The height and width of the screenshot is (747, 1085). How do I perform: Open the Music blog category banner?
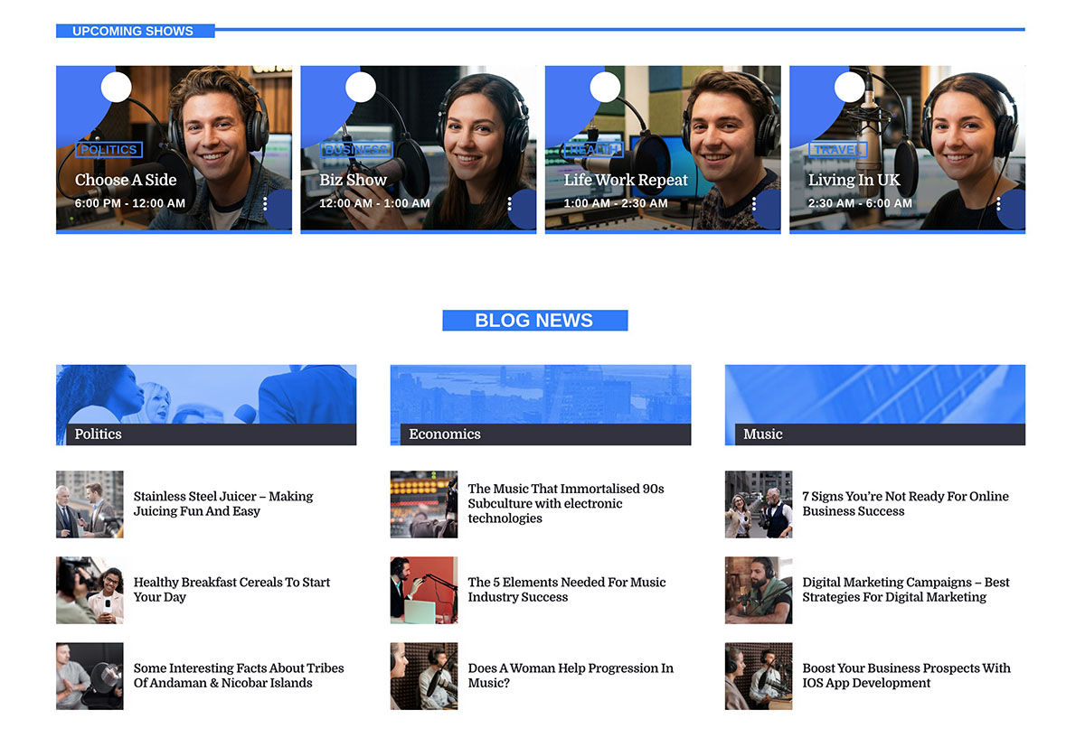(875, 405)
